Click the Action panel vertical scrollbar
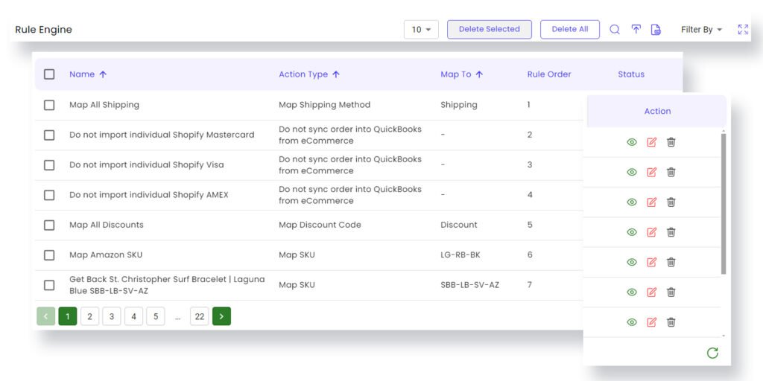This screenshot has width=763, height=381. (723, 203)
